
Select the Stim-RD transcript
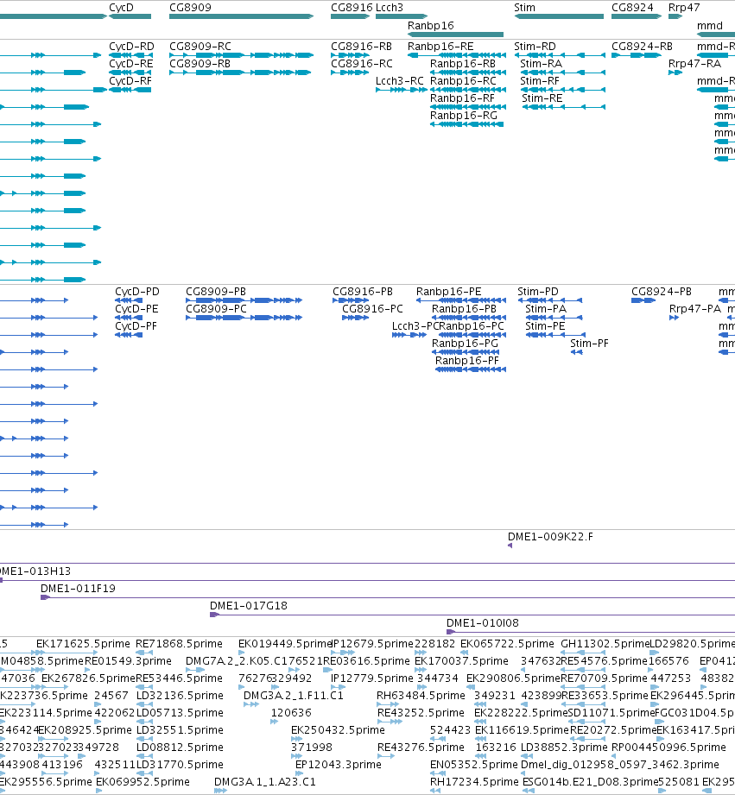[560, 55]
